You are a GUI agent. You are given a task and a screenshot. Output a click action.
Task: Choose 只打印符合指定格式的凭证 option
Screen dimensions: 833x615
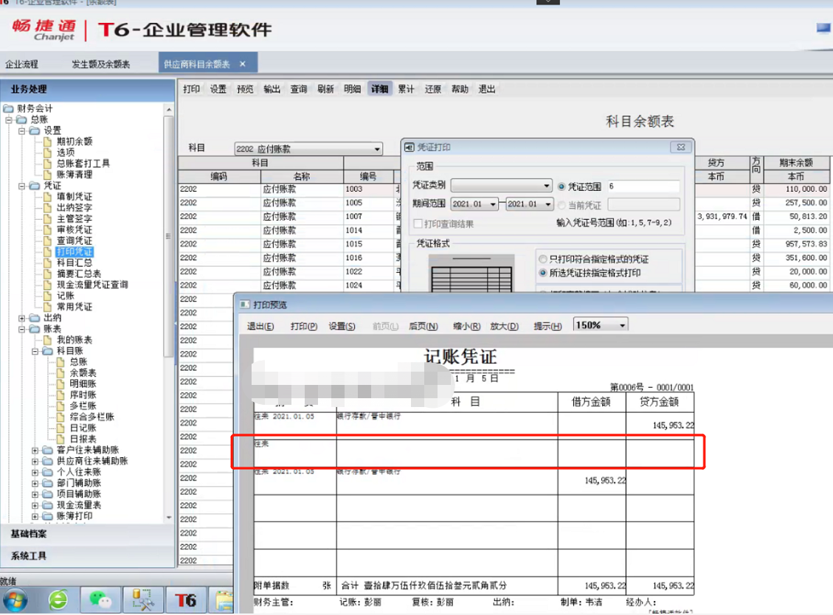[543, 259]
